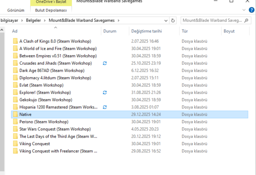Select the A World of Ice and Fire folder name
Screen dimensions: 256x175
click(58, 48)
